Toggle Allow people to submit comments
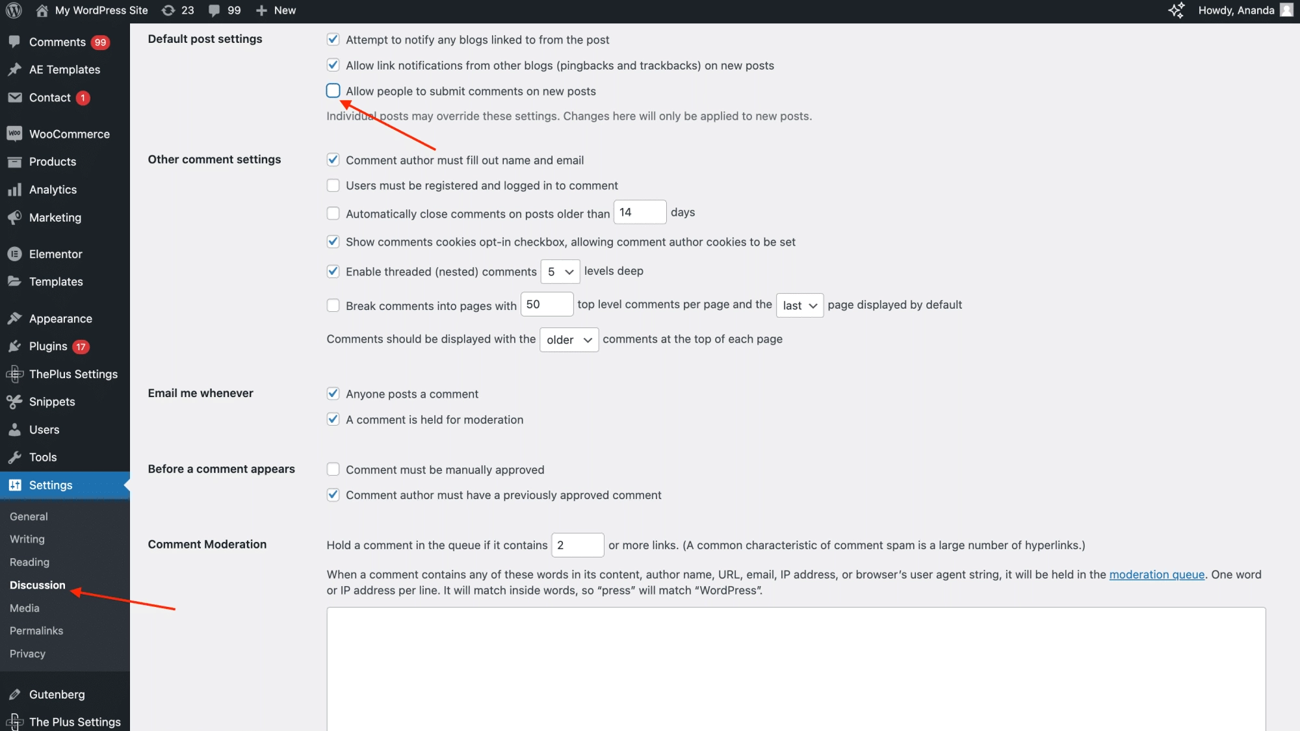Screen dimensions: 1300x731 pos(333,90)
